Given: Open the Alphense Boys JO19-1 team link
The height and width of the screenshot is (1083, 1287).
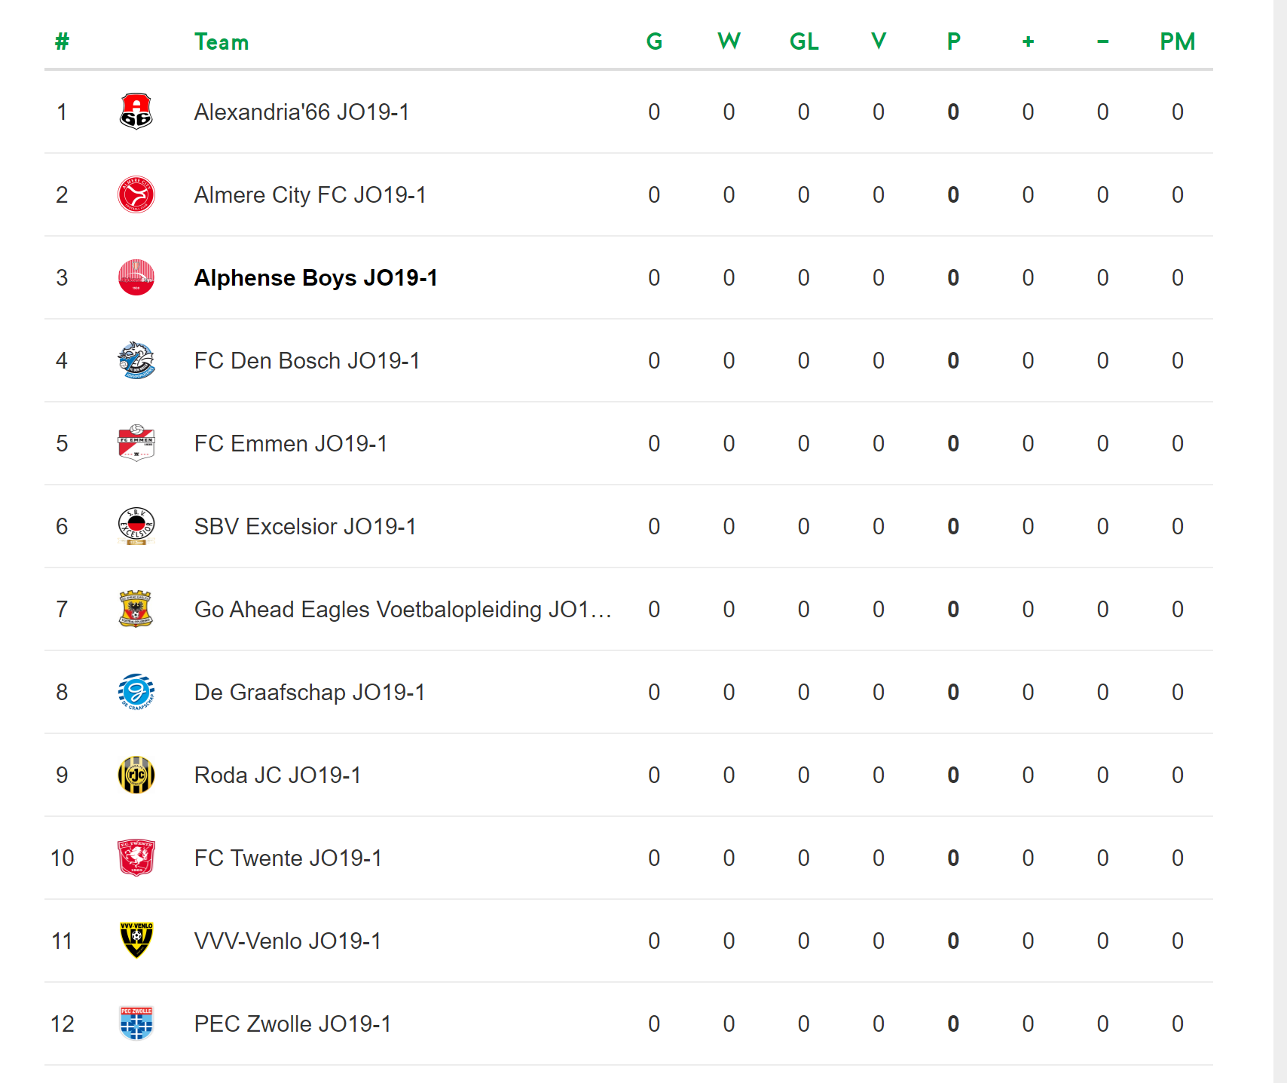Looking at the screenshot, I should click(x=316, y=278).
